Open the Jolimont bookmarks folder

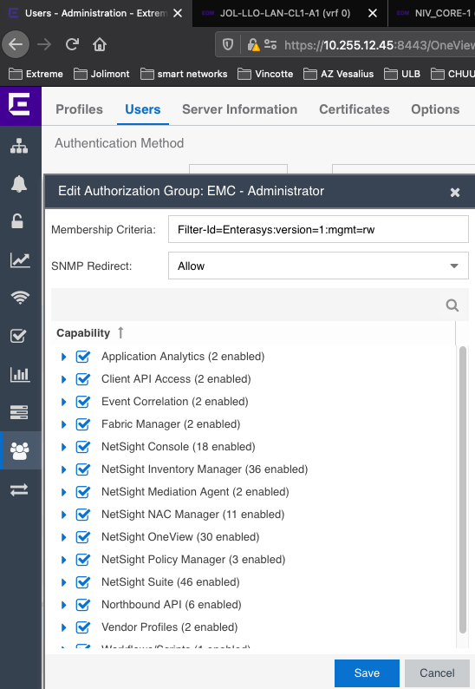coord(101,74)
